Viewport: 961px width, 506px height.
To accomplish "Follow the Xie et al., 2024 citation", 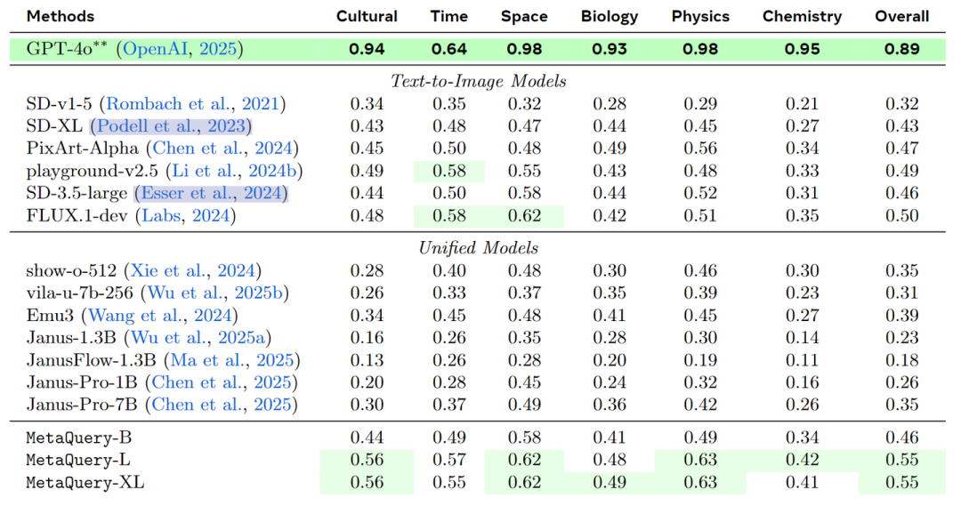I will coord(192,270).
